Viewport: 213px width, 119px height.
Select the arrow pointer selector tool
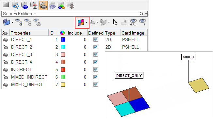tap(115, 22)
